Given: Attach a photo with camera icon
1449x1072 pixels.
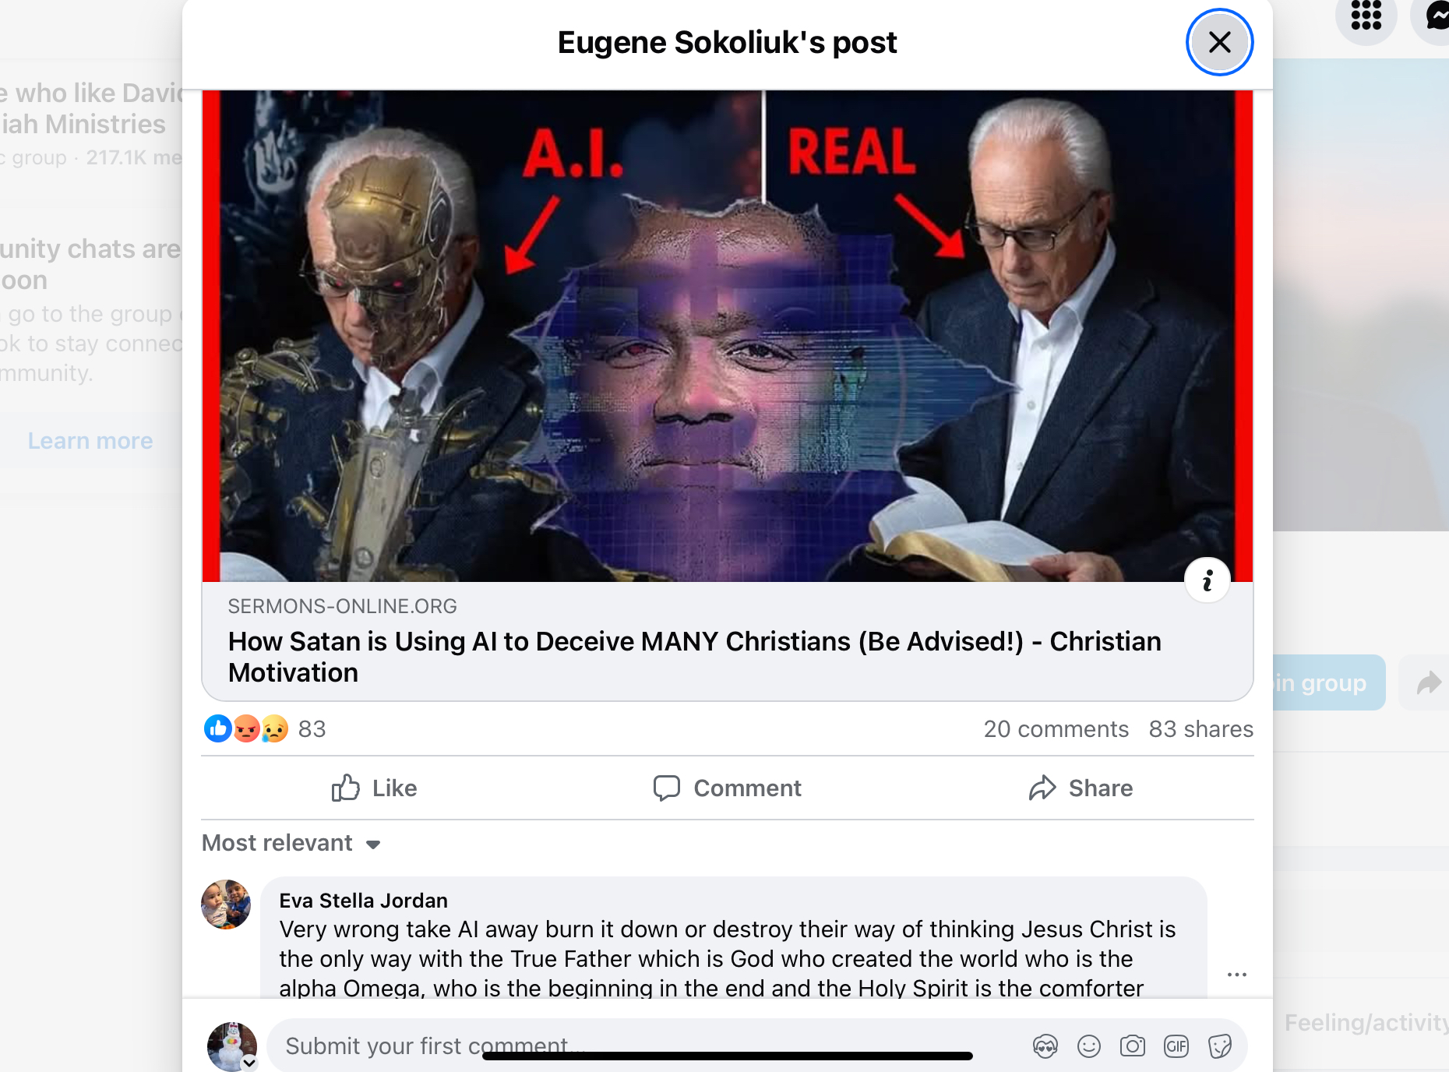Looking at the screenshot, I should click(x=1133, y=1046).
